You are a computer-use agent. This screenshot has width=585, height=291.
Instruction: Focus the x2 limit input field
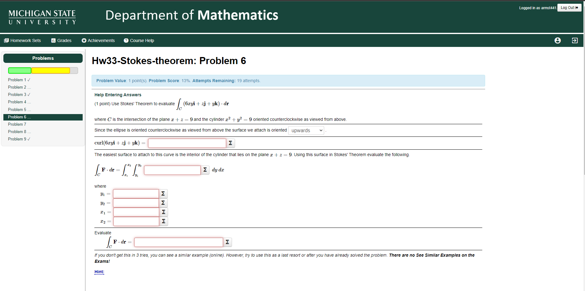coord(136,221)
